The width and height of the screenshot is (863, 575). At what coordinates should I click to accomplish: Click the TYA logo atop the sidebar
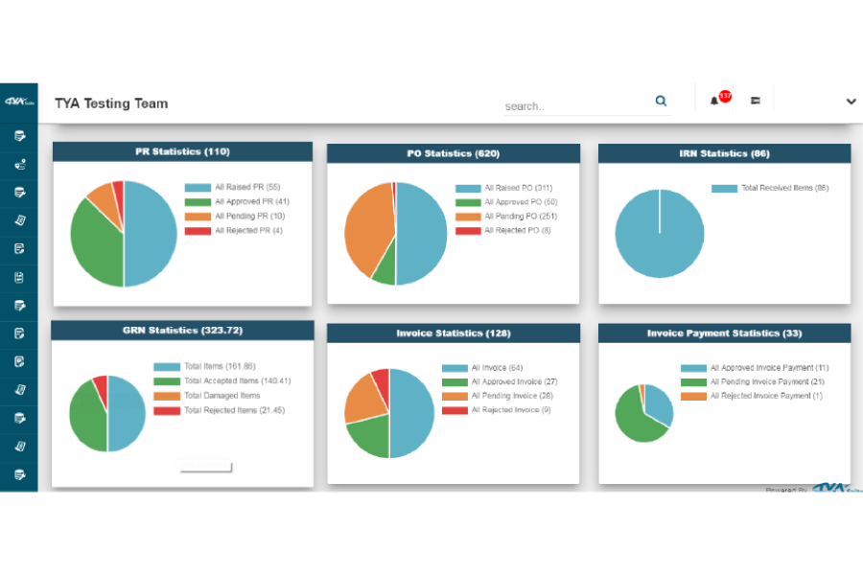point(19,100)
